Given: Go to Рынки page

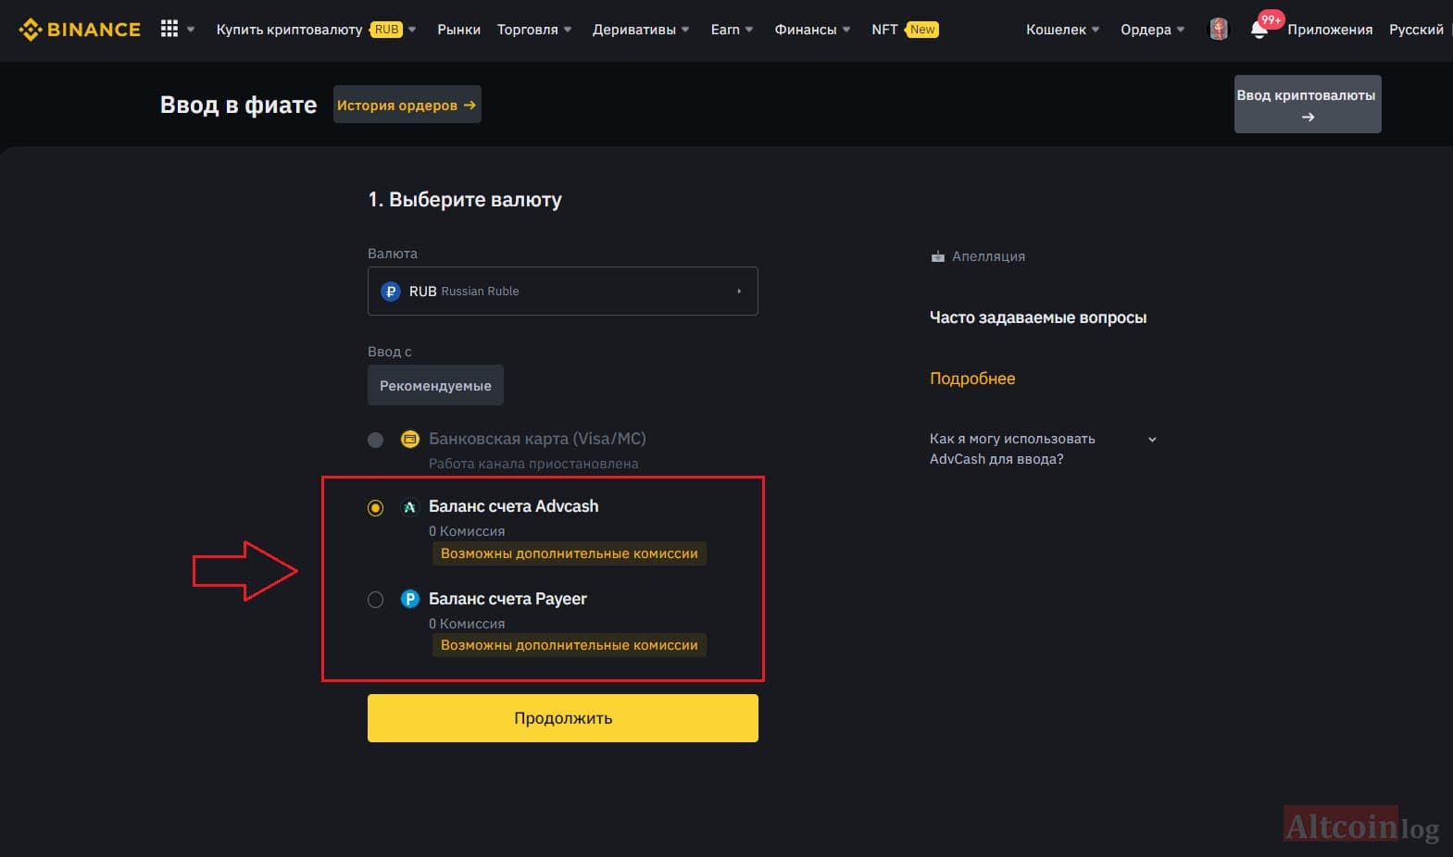Looking at the screenshot, I should point(458,30).
